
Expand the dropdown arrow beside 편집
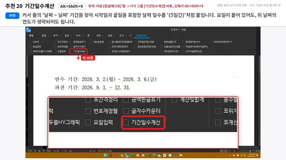pos(48,36)
